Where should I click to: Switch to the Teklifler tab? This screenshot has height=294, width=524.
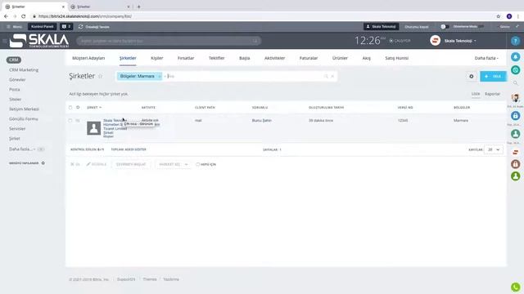click(216, 58)
